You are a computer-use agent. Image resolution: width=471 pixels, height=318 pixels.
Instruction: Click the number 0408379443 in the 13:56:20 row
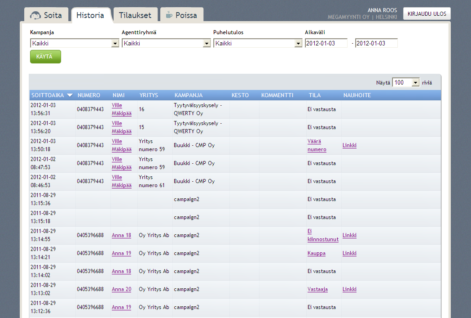point(90,127)
